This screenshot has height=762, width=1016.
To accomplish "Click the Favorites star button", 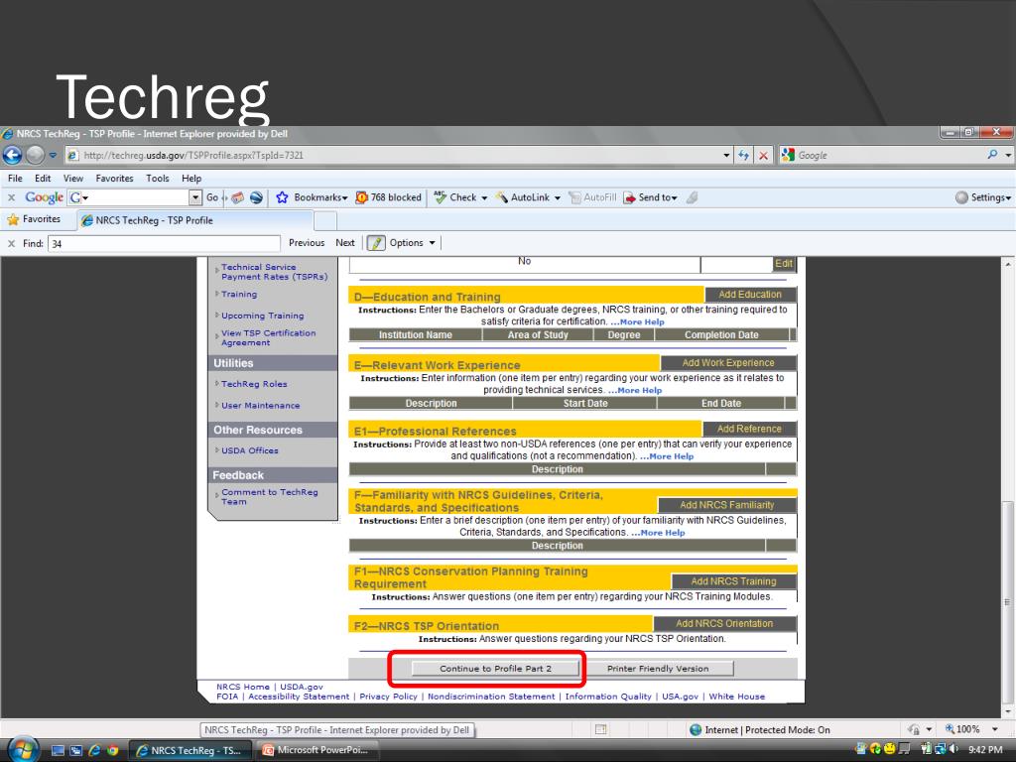I will point(35,219).
